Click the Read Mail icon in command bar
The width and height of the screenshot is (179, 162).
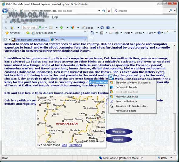111,33
